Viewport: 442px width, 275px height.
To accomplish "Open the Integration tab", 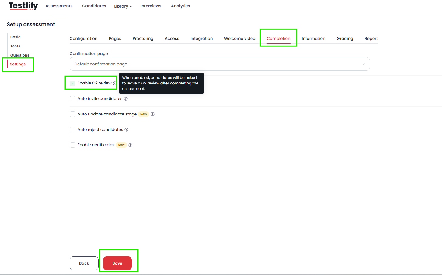I will [x=201, y=39].
